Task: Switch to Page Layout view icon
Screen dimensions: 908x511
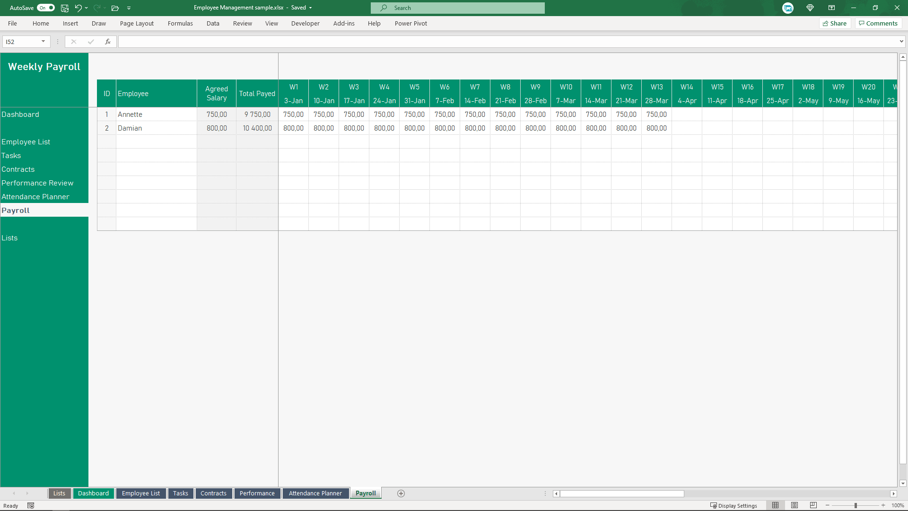Action: pyautogui.click(x=794, y=506)
